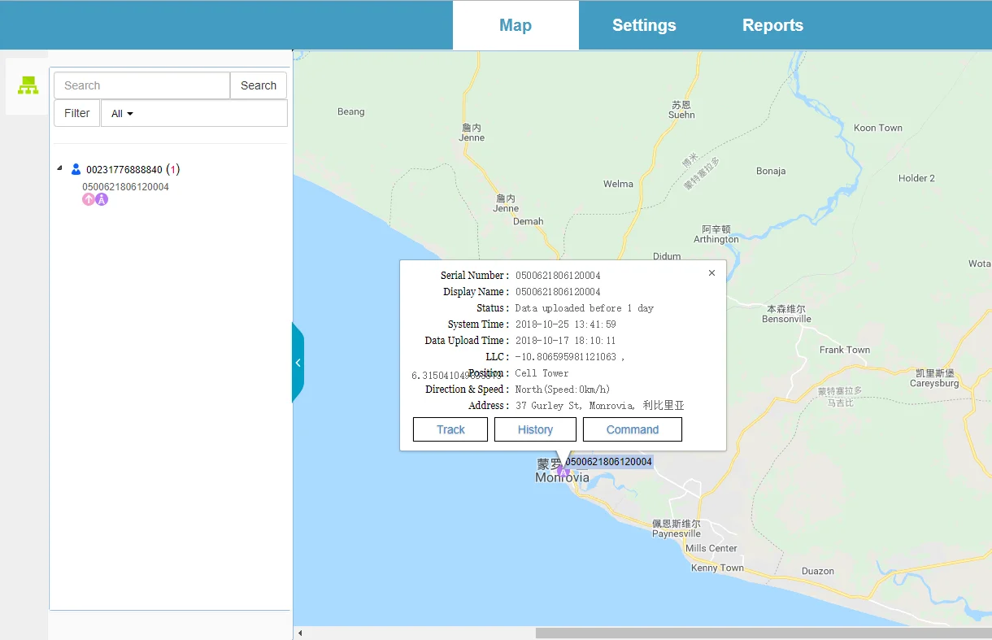Viewport: 992px width, 640px height.
Task: Click the Frank Town label on the map
Action: coord(845,350)
